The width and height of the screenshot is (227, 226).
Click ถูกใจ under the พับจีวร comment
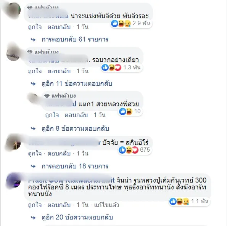point(35,27)
